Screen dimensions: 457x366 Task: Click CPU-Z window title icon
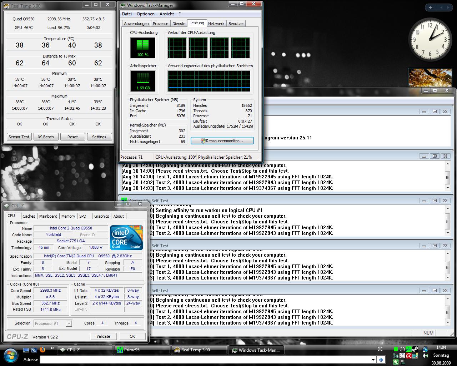pyautogui.click(x=7, y=206)
